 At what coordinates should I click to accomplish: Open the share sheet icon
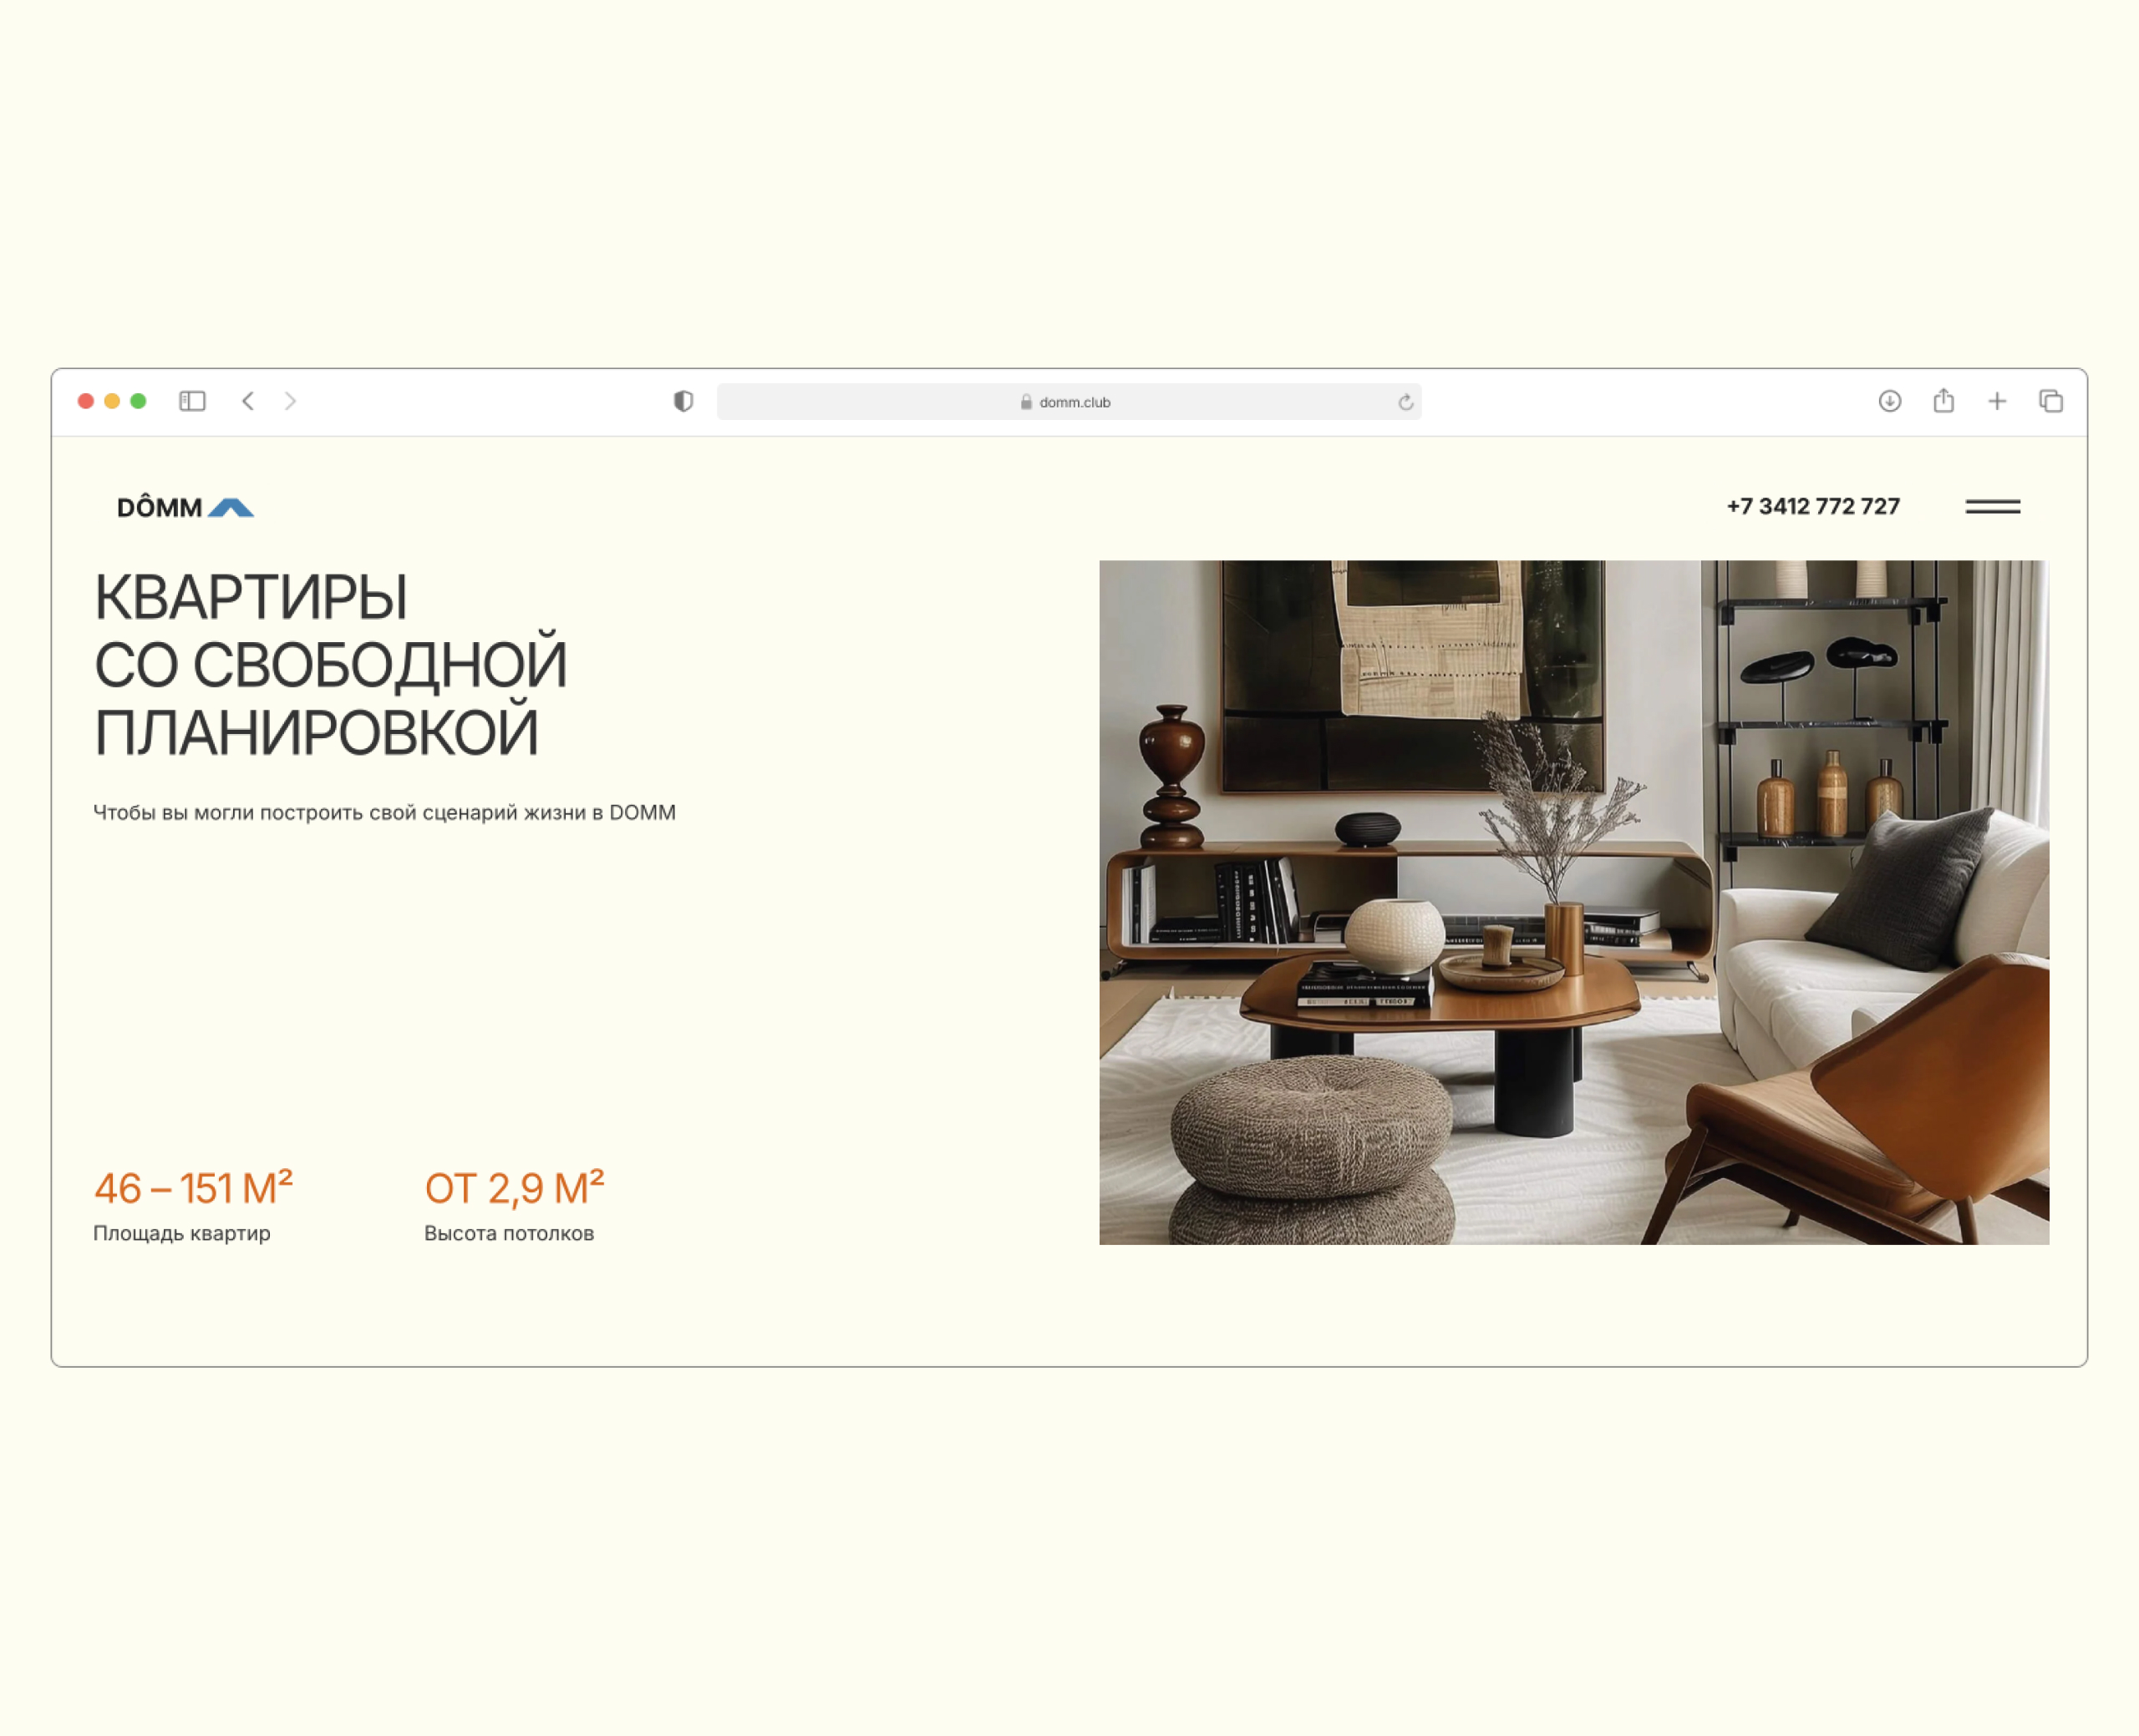pos(1944,400)
